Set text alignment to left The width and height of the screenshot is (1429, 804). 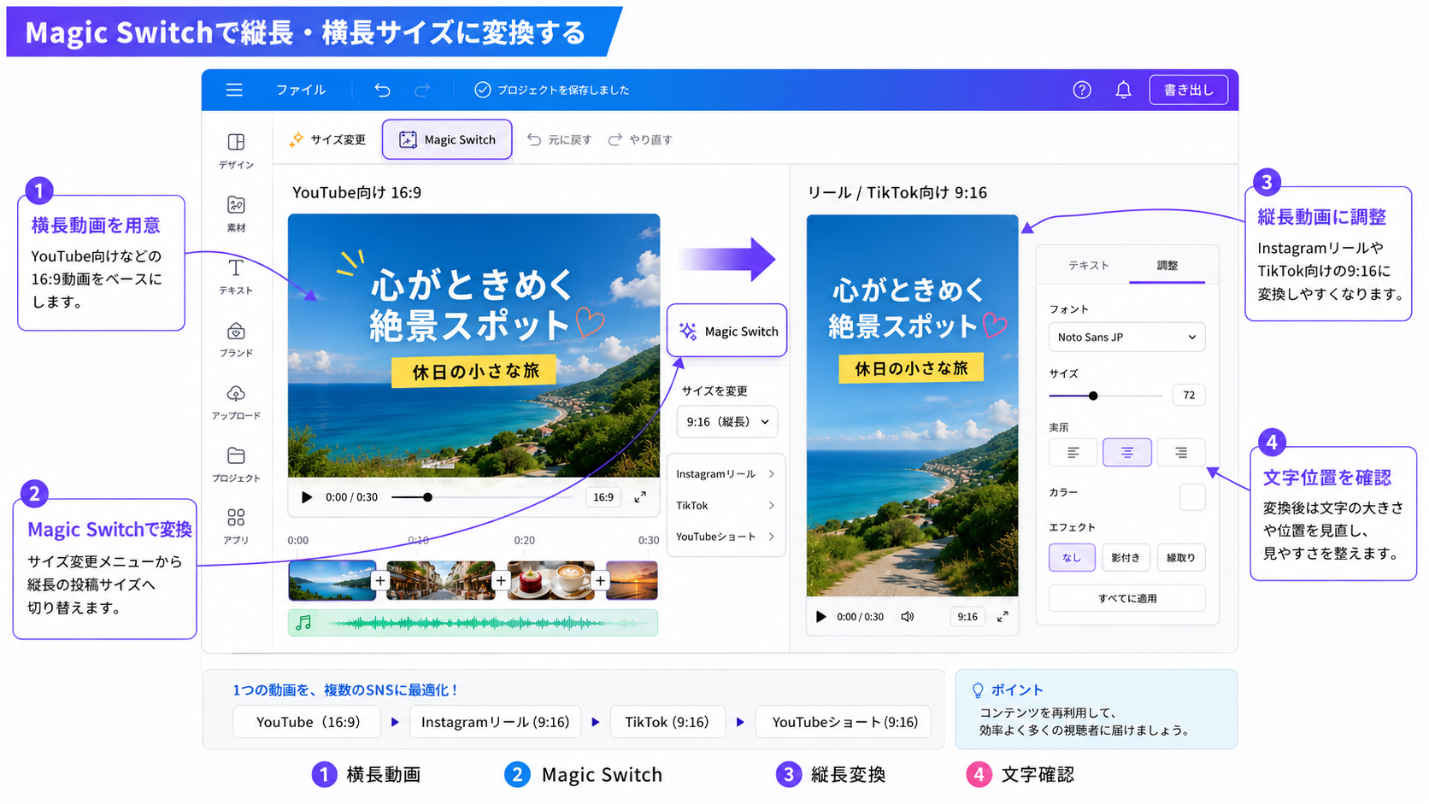click(x=1073, y=452)
